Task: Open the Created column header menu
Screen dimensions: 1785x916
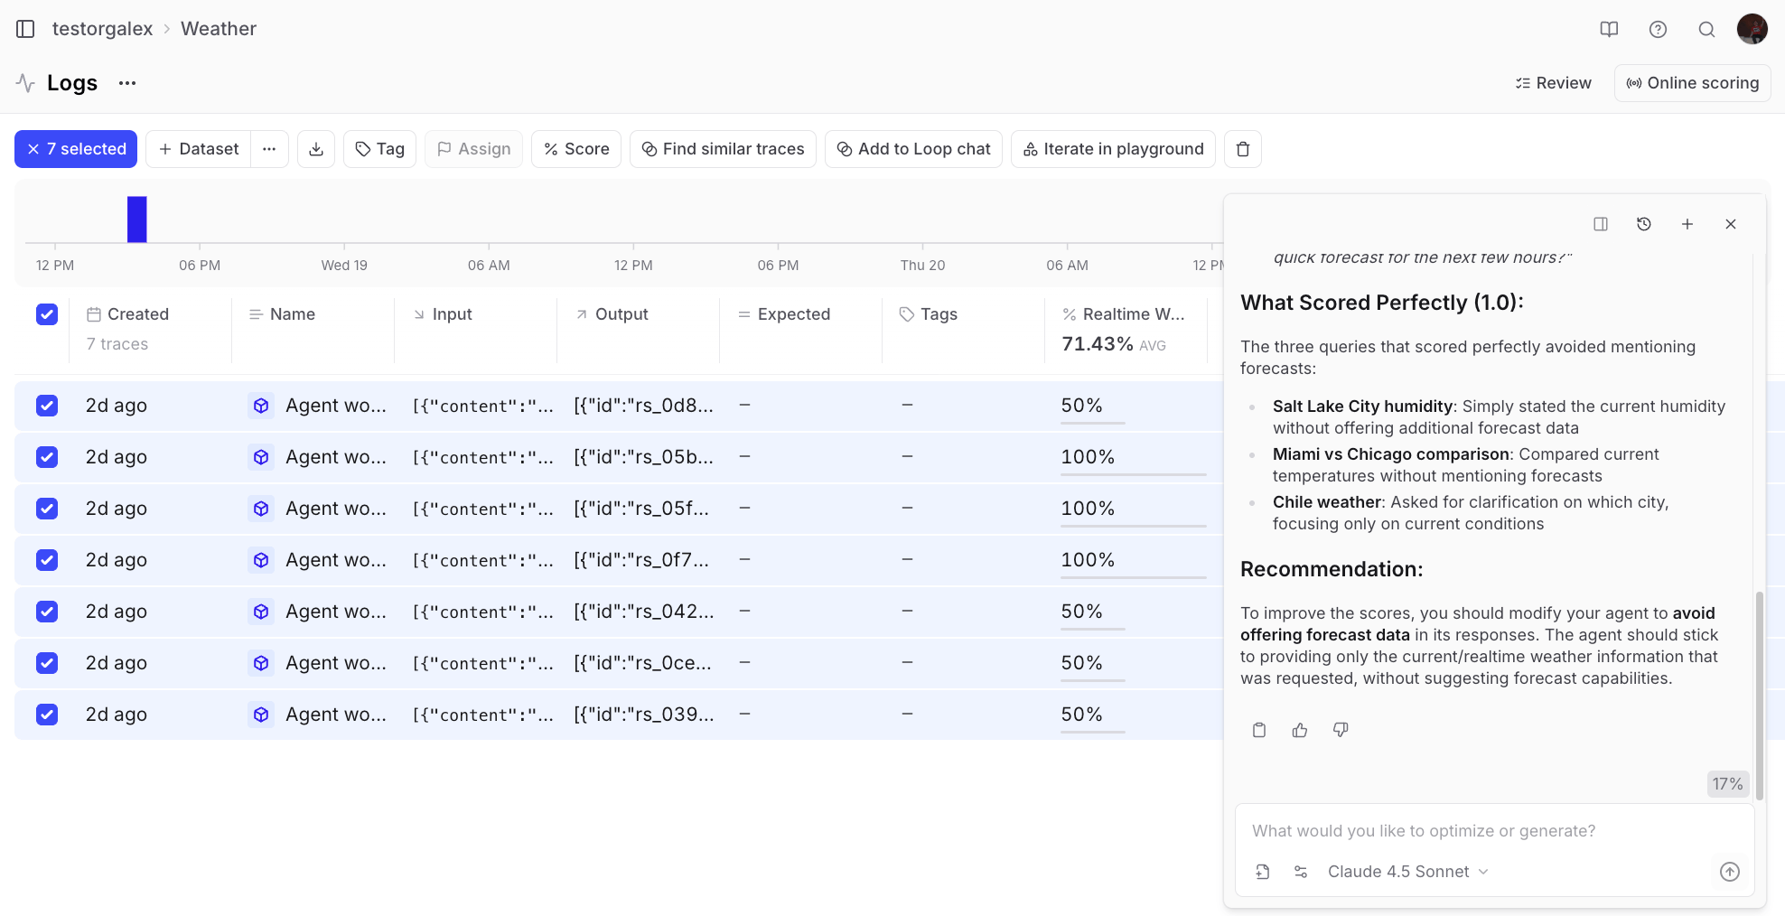Action: pyautogui.click(x=127, y=314)
